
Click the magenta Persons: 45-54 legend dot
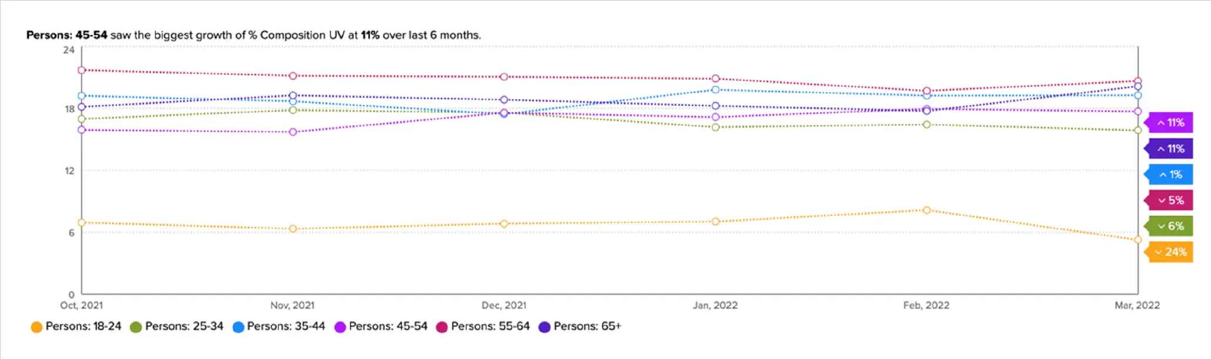coord(340,327)
